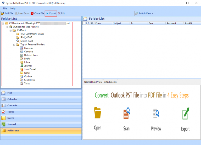Click the Add File toolbar icon

tap(2, 13)
